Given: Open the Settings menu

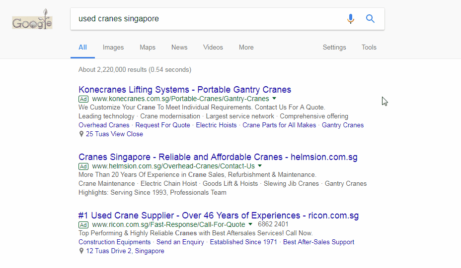Looking at the screenshot, I should coord(334,48).
